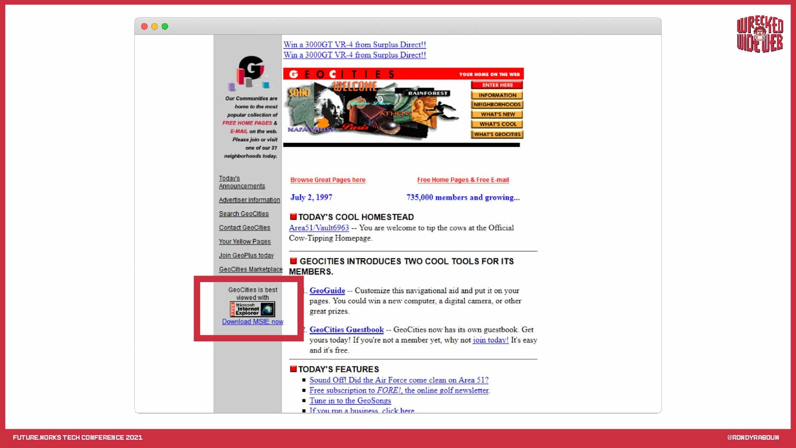Viewport: 796px width, 448px height.
Task: Click the GeoCities G logo icon
Action: pyautogui.click(x=250, y=73)
